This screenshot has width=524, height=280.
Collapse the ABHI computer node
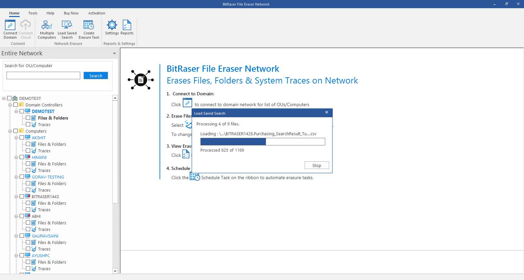(16, 216)
